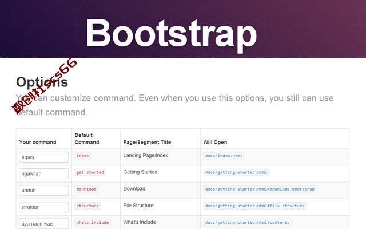This screenshot has height=229, width=366.
Task: Click the 'docs/getting-started.html' path
Action: click(x=236, y=172)
